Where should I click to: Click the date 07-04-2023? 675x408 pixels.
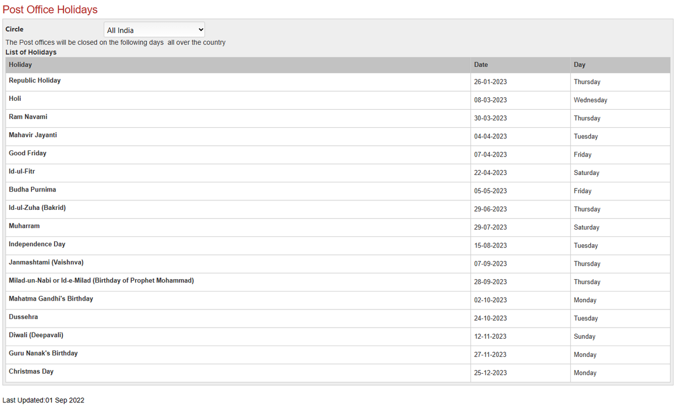click(490, 155)
